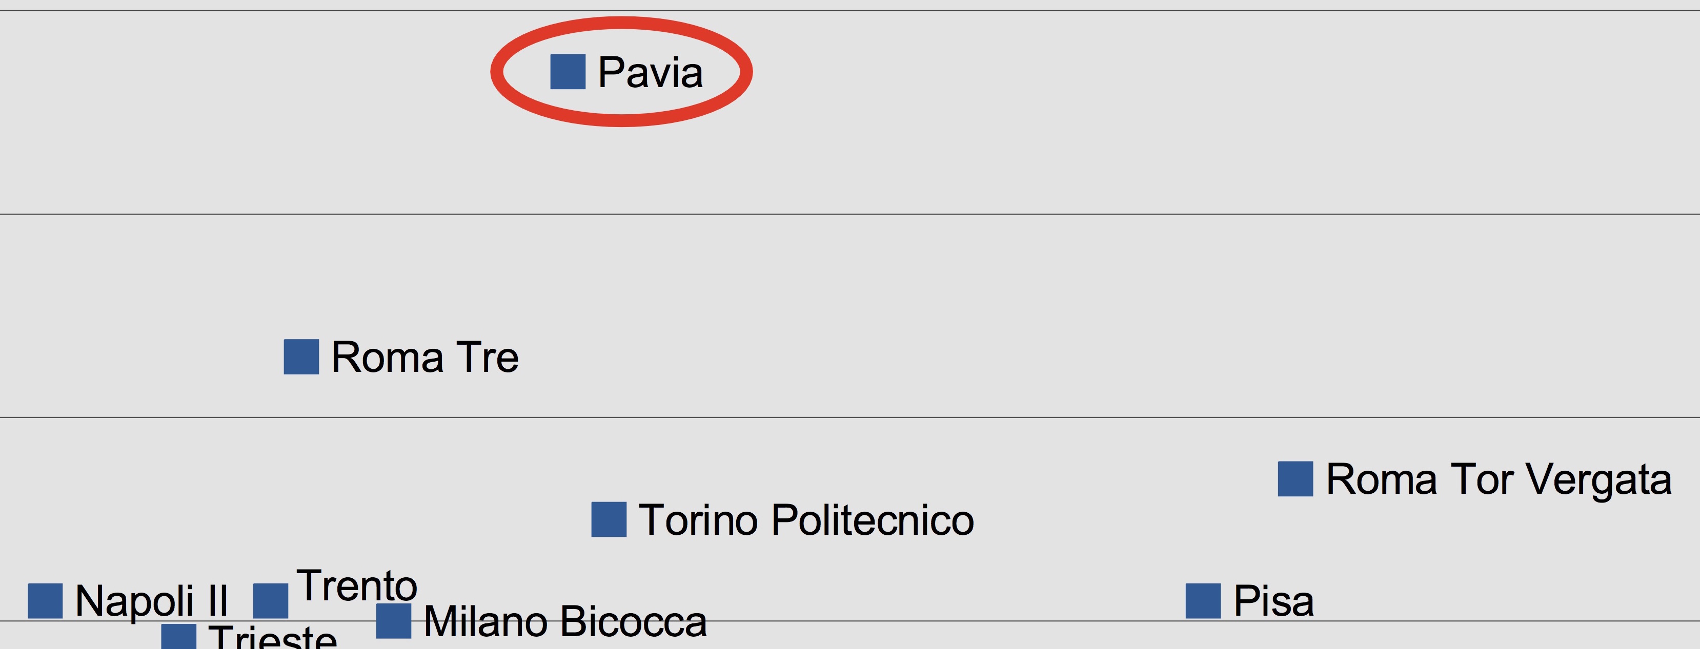This screenshot has height=649, width=1700.
Task: Click the Pavia blue square marker
Action: click(568, 71)
